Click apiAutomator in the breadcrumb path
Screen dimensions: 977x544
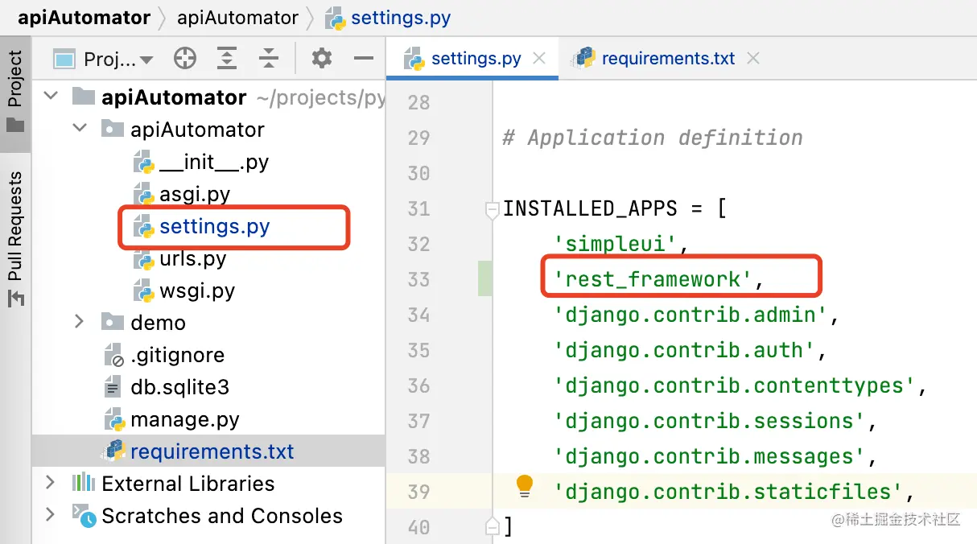coord(237,18)
